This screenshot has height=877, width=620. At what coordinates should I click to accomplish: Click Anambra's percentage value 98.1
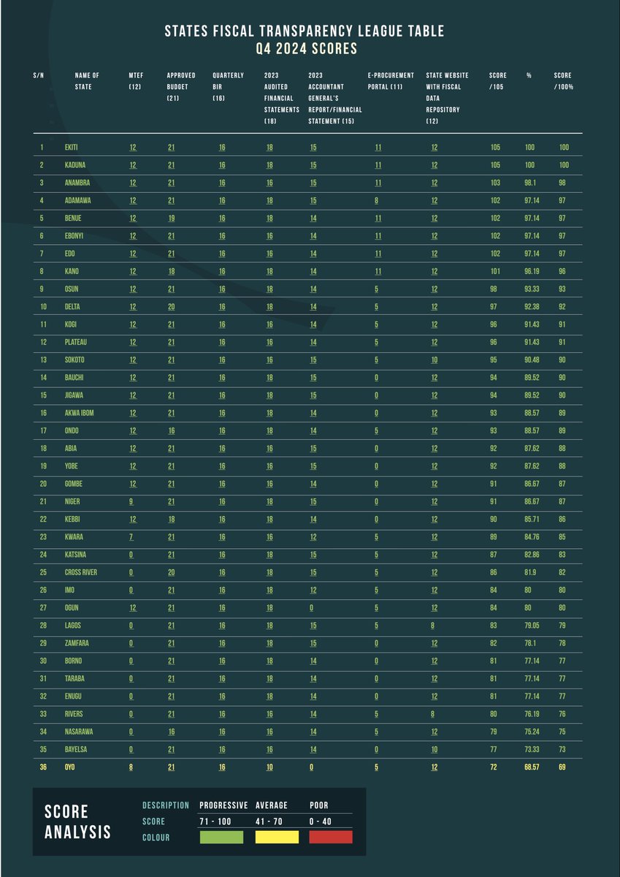531,182
